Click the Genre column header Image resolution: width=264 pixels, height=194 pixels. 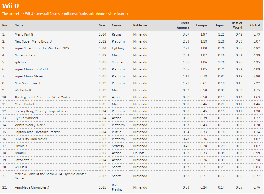click(117, 25)
